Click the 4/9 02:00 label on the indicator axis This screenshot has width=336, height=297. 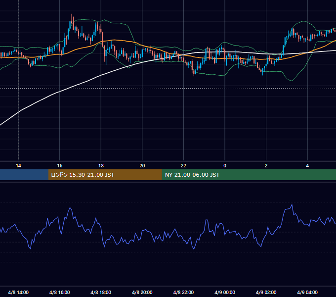click(x=266, y=292)
